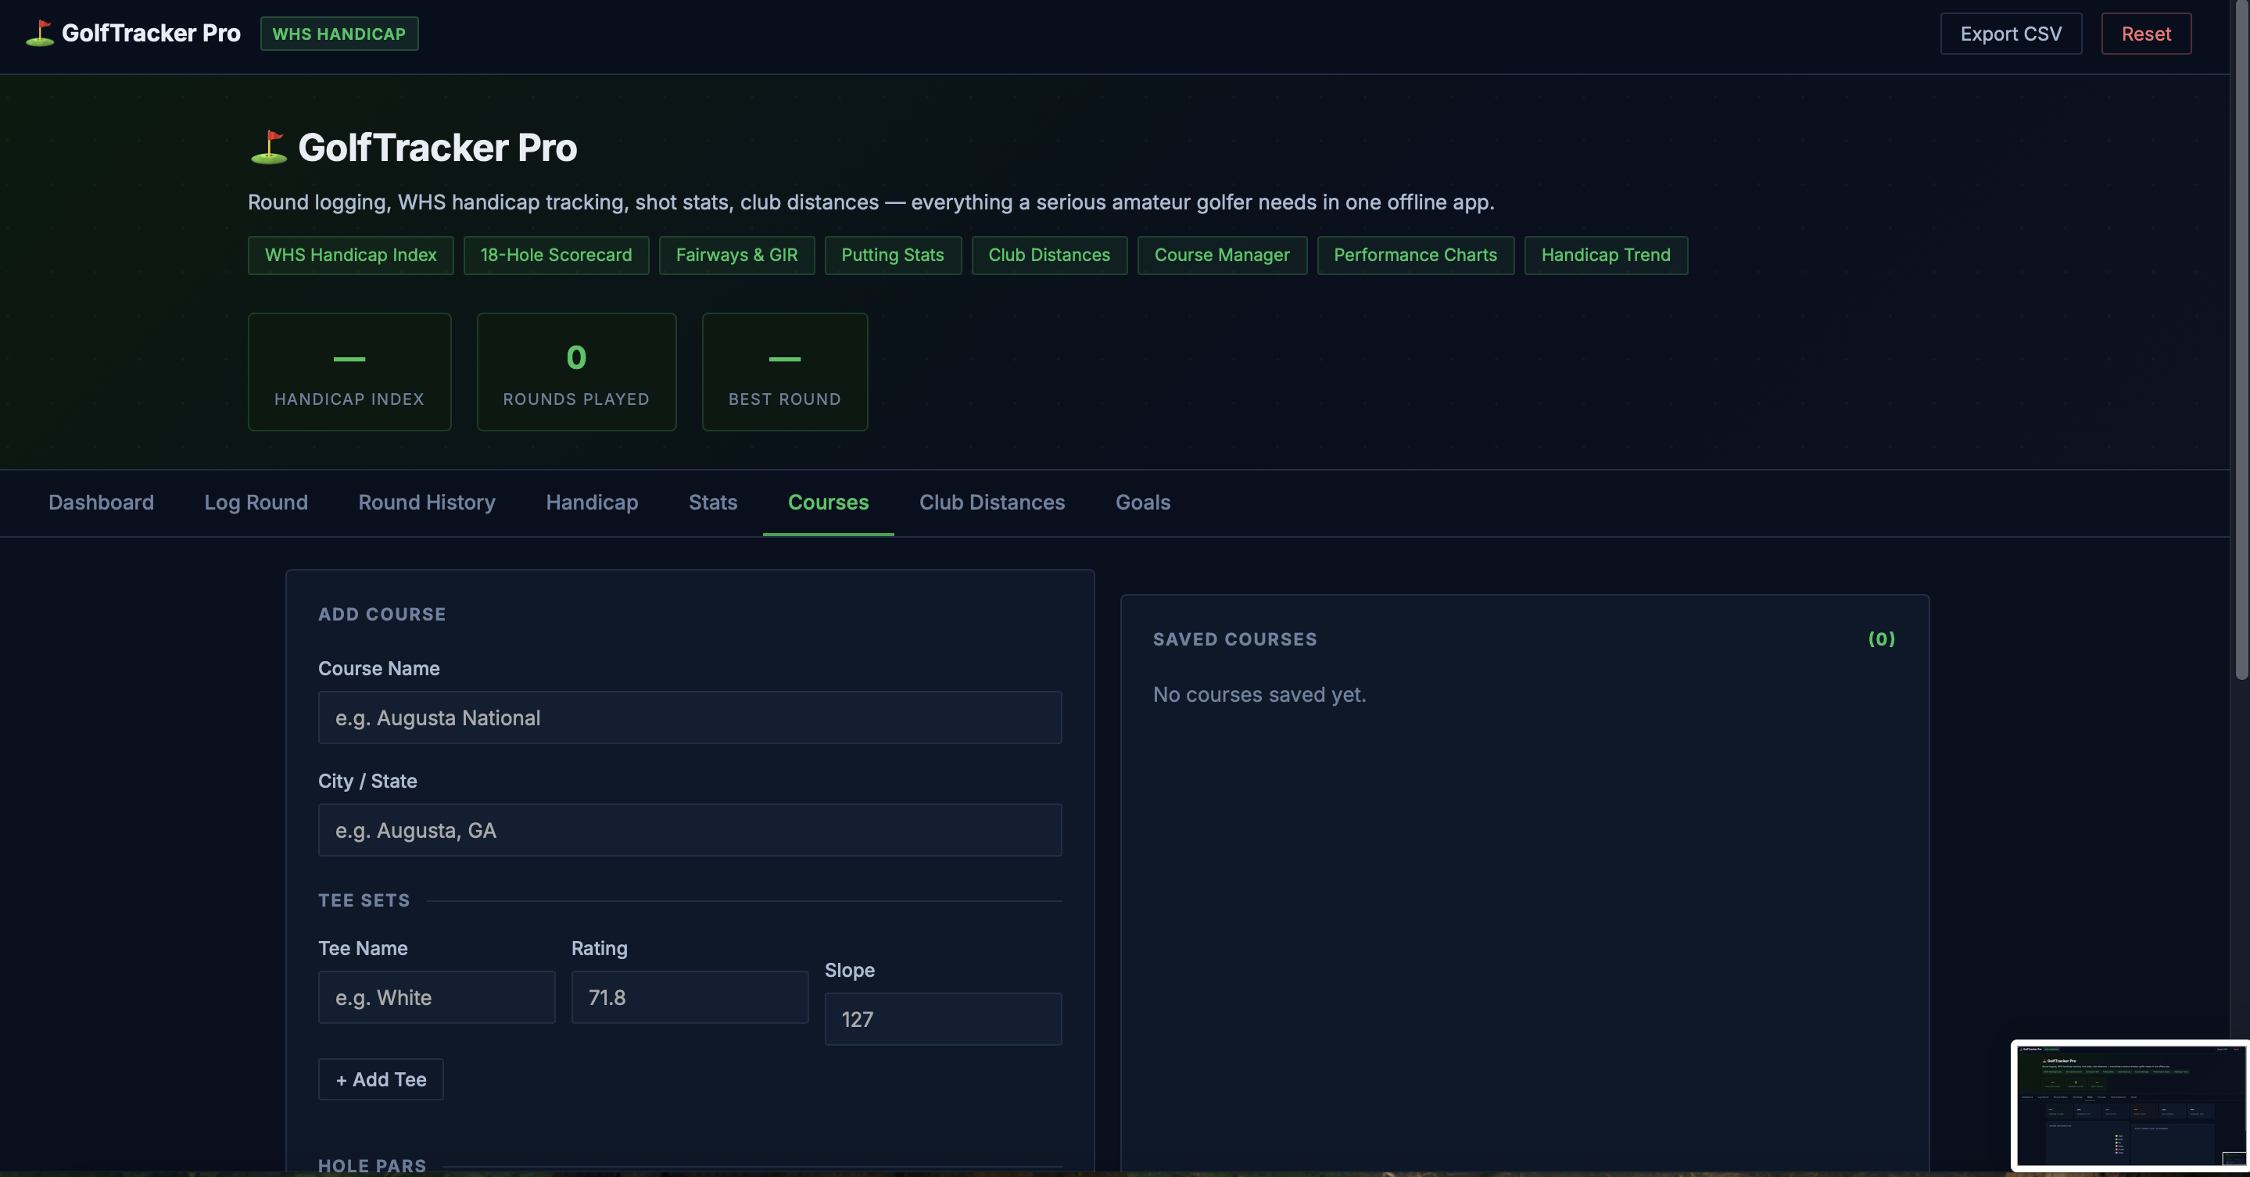Click the HOLE PARS section label
Viewport: 2250px width, 1177px height.
(x=372, y=1165)
